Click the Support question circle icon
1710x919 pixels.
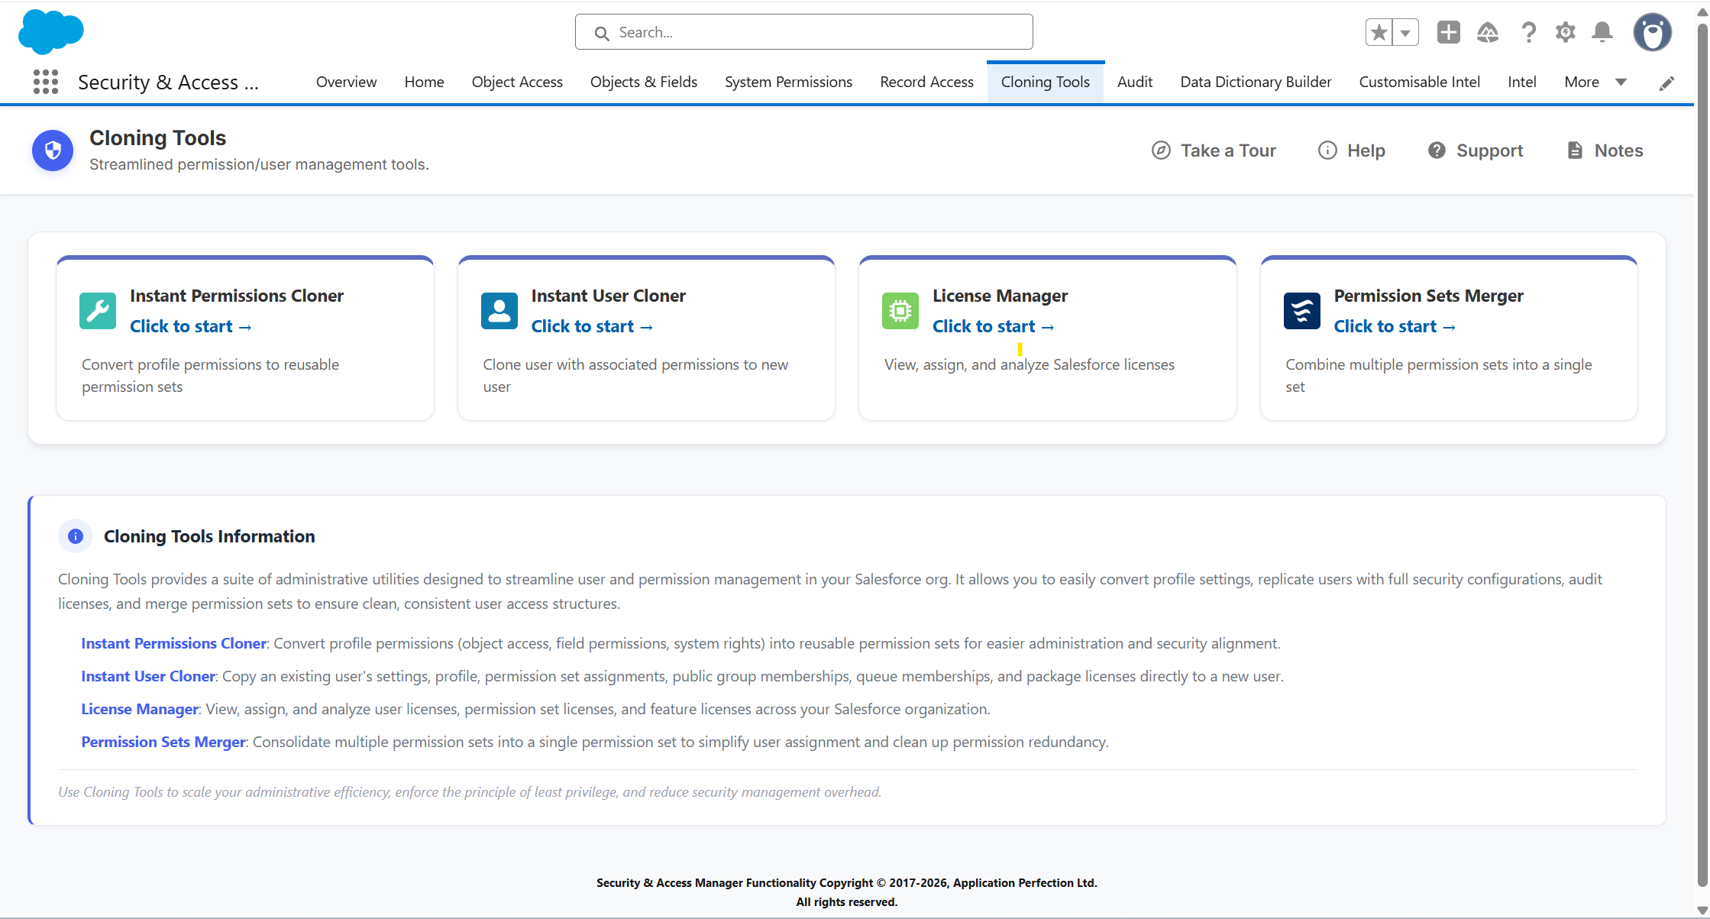pyautogui.click(x=1437, y=150)
